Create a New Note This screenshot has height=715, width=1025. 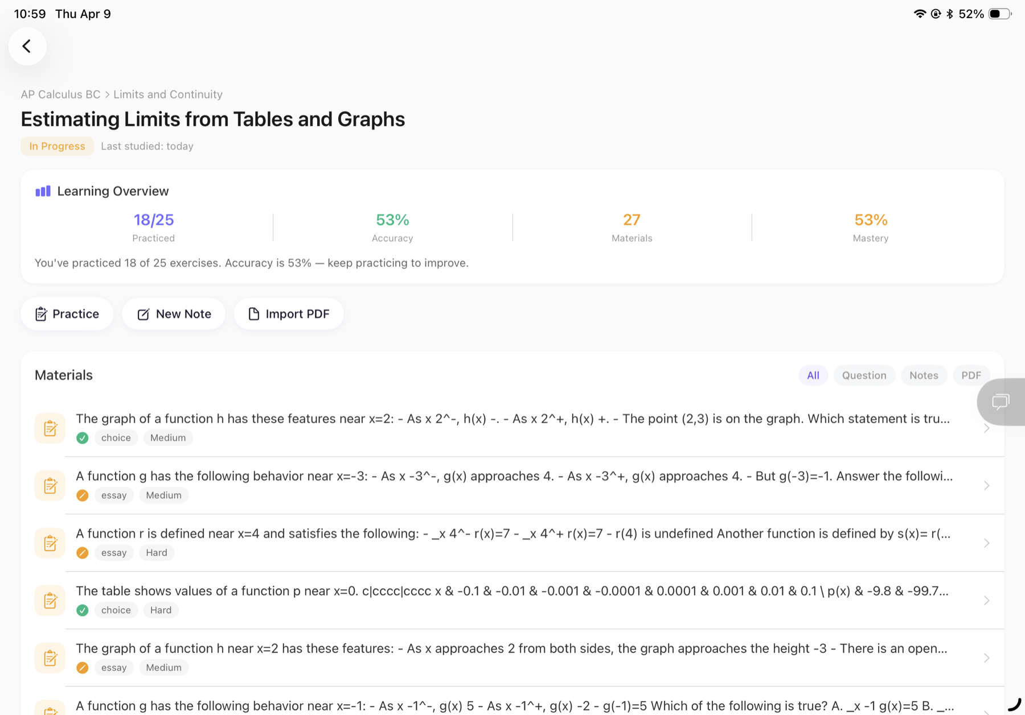pyautogui.click(x=174, y=314)
